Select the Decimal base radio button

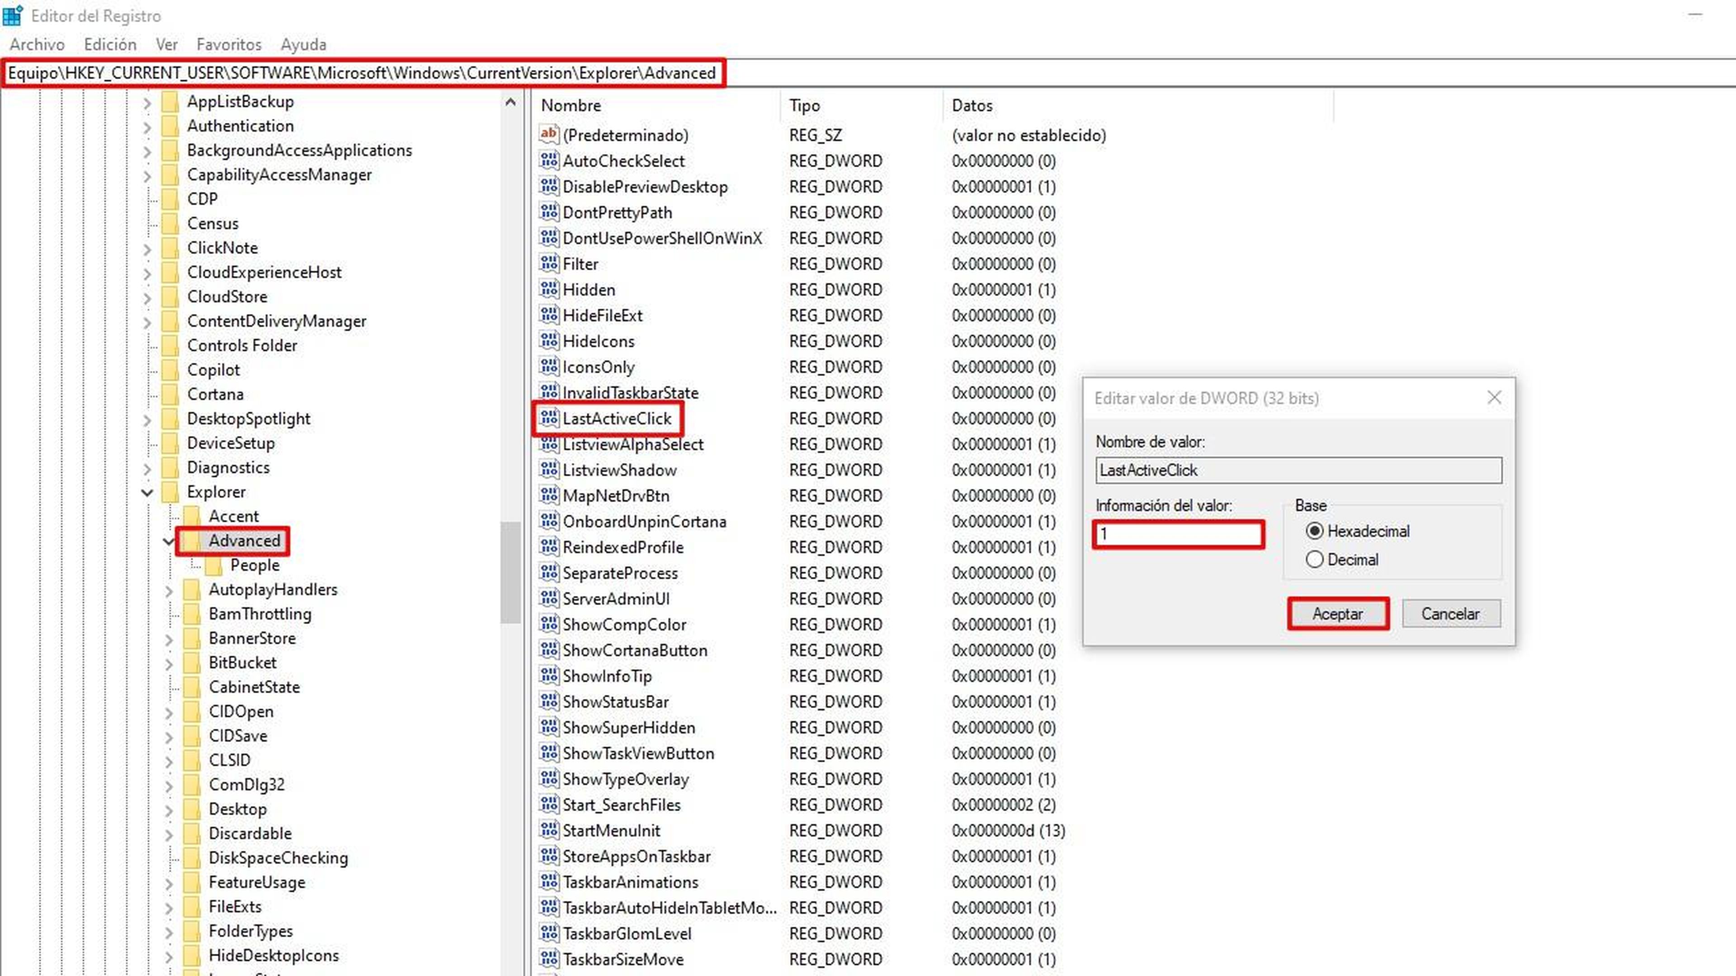point(1314,559)
